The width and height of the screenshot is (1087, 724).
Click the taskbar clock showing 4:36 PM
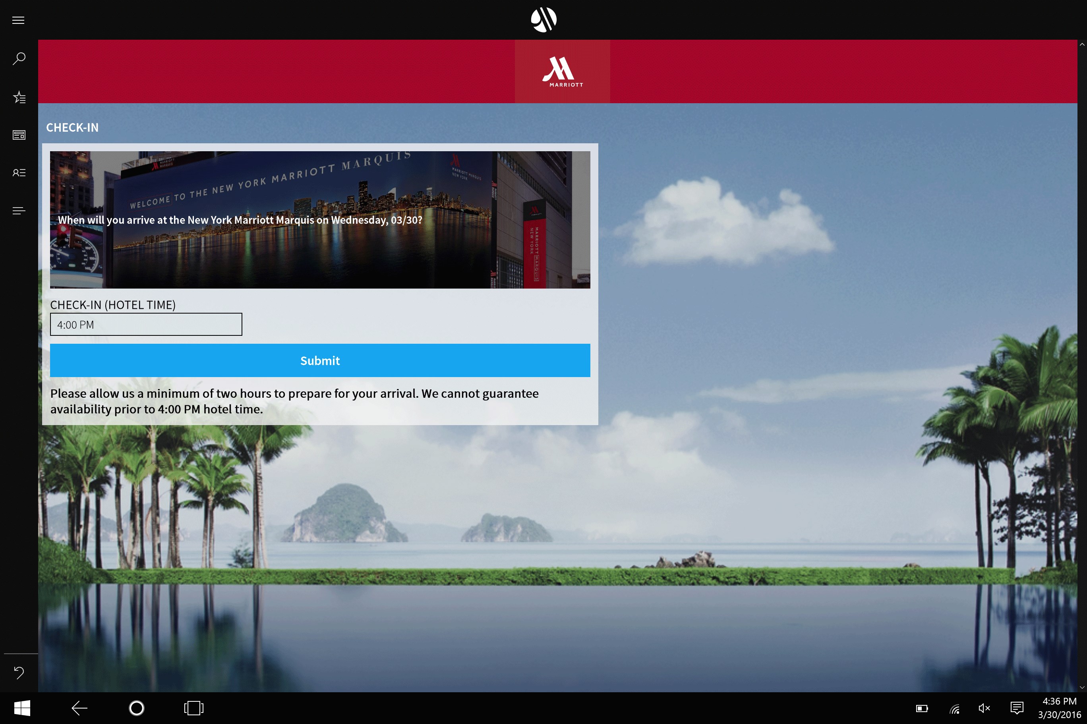1059,708
